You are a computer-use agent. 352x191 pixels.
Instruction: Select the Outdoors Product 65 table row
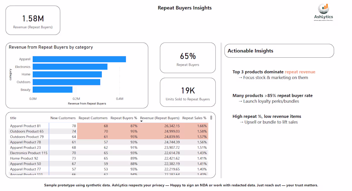96,131
